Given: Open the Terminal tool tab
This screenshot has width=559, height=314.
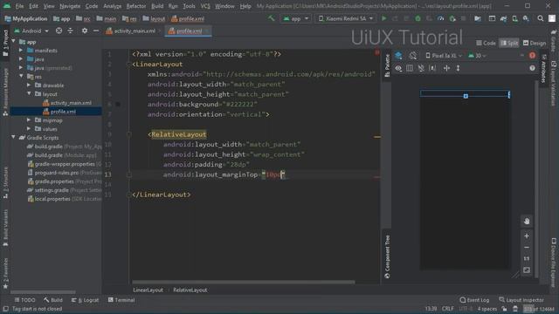Looking at the screenshot, I should click(x=121, y=300).
